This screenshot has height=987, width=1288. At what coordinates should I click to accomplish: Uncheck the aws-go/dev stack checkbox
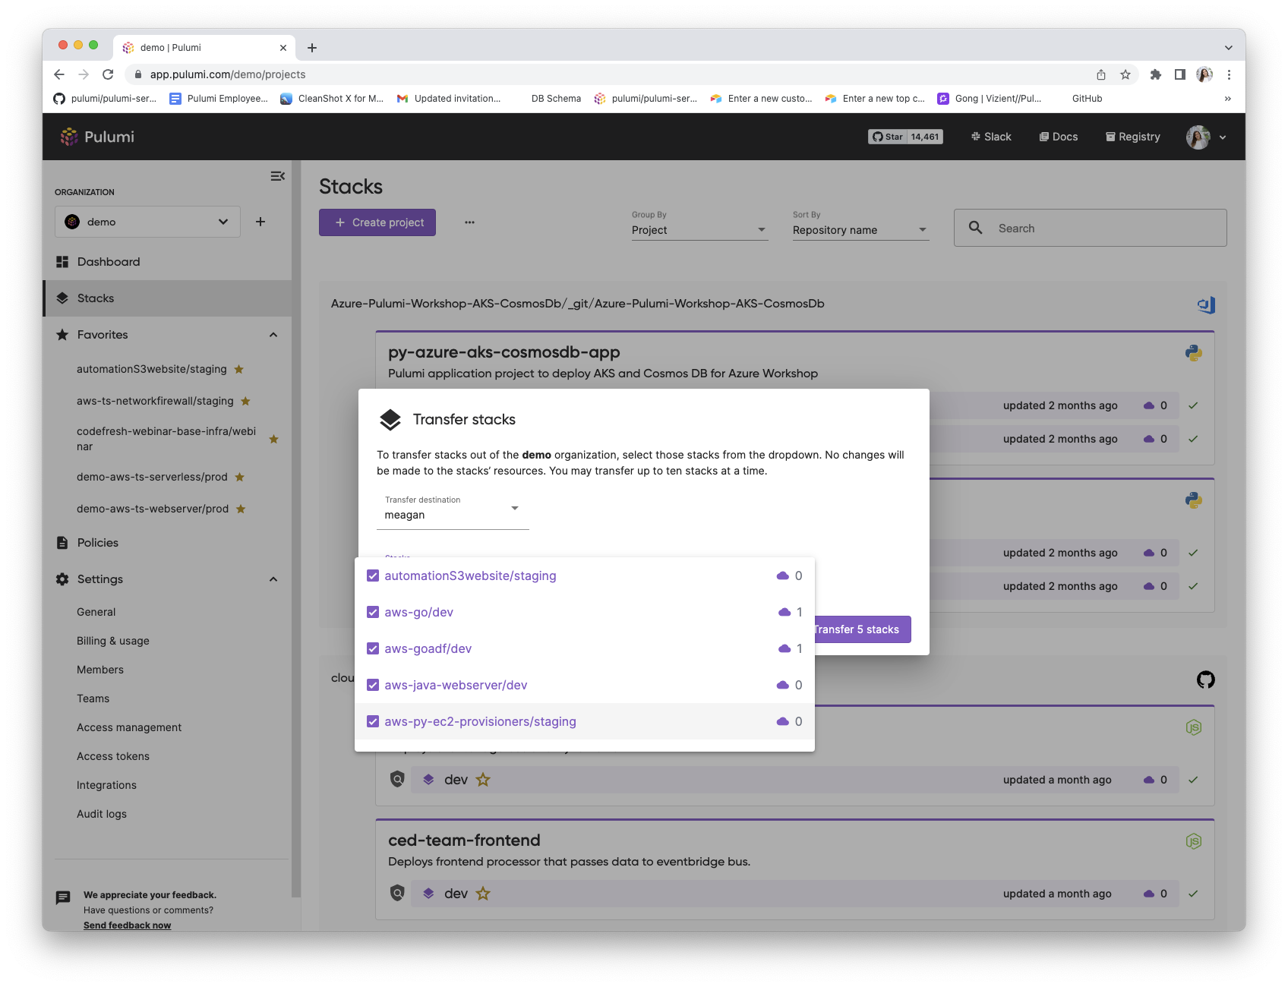[373, 612]
